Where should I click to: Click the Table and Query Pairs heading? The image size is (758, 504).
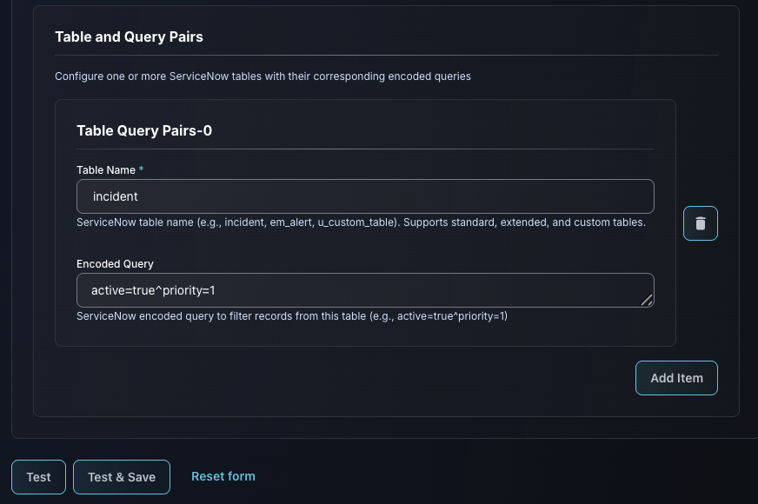click(129, 37)
